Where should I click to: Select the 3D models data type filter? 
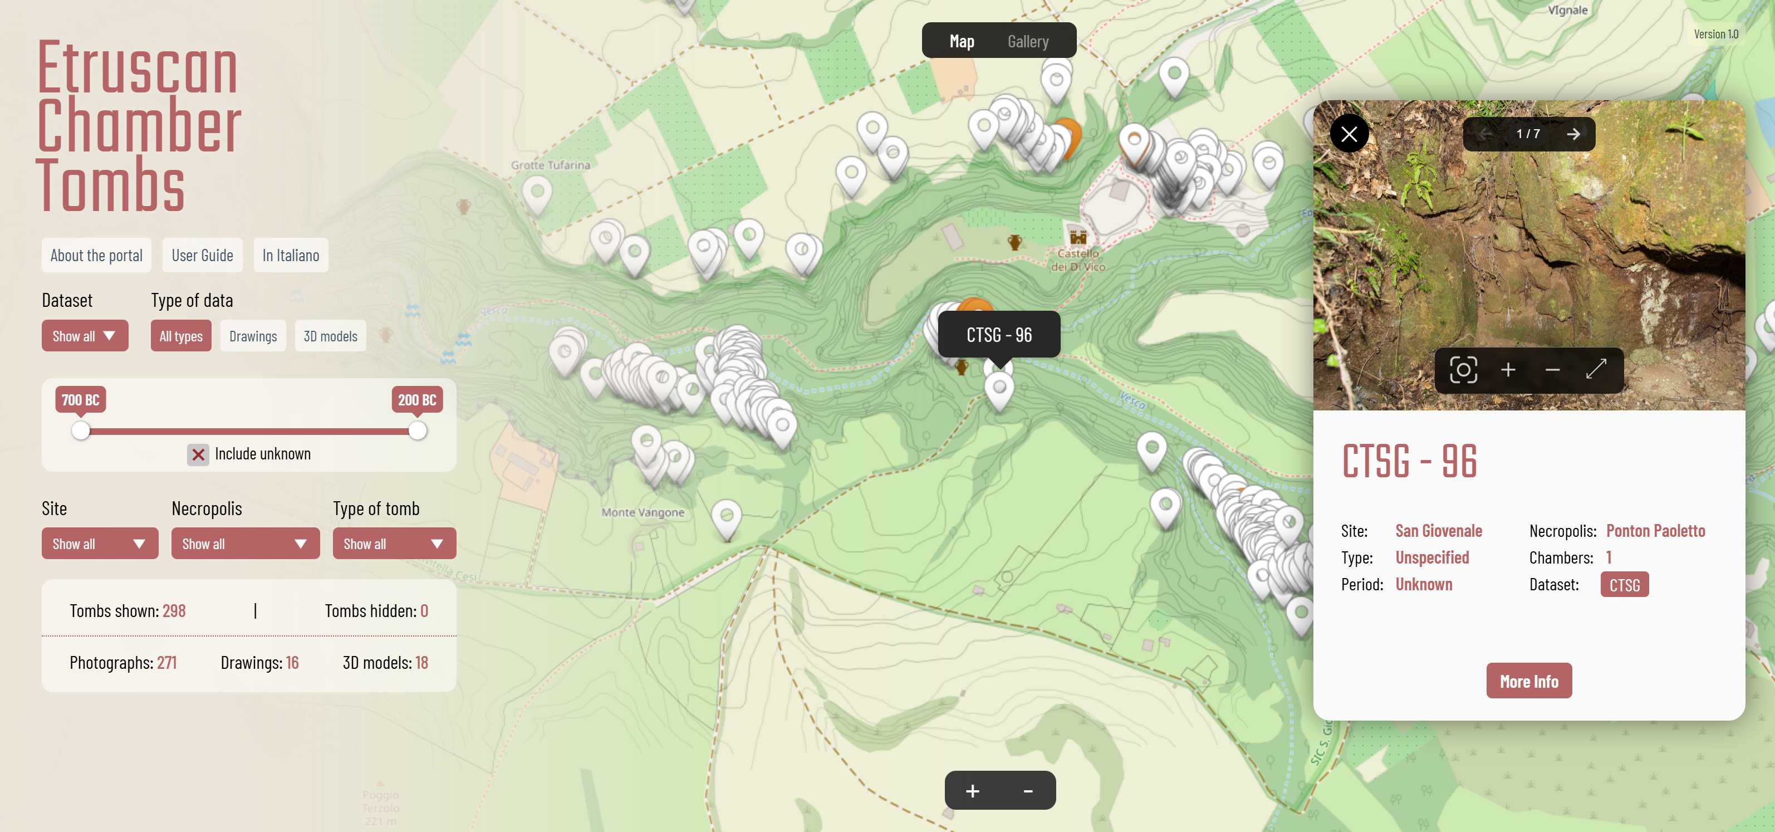pos(330,336)
